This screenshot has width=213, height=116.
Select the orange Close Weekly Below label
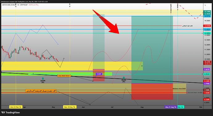coord(64,76)
